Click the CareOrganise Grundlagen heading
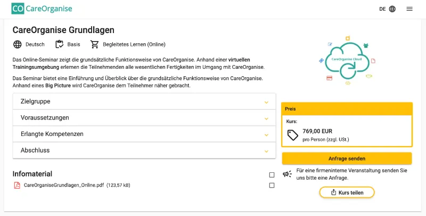 click(63, 30)
